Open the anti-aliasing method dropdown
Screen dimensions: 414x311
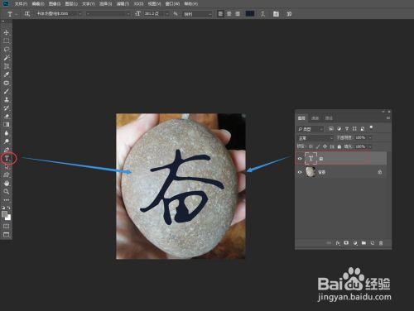(197, 14)
